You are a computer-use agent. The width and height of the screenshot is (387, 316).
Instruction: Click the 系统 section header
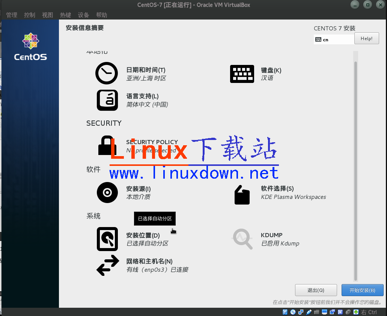93,216
